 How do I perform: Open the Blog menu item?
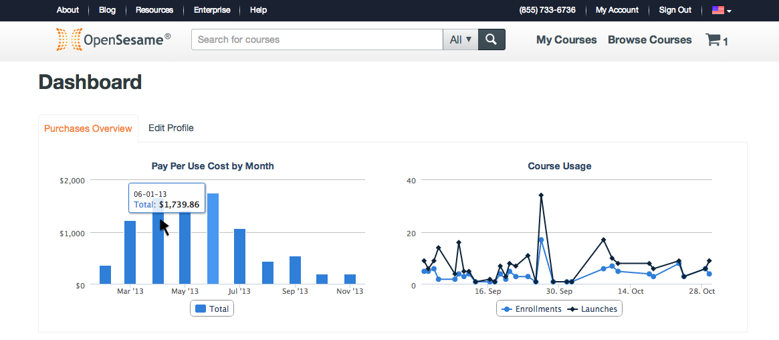coord(107,10)
